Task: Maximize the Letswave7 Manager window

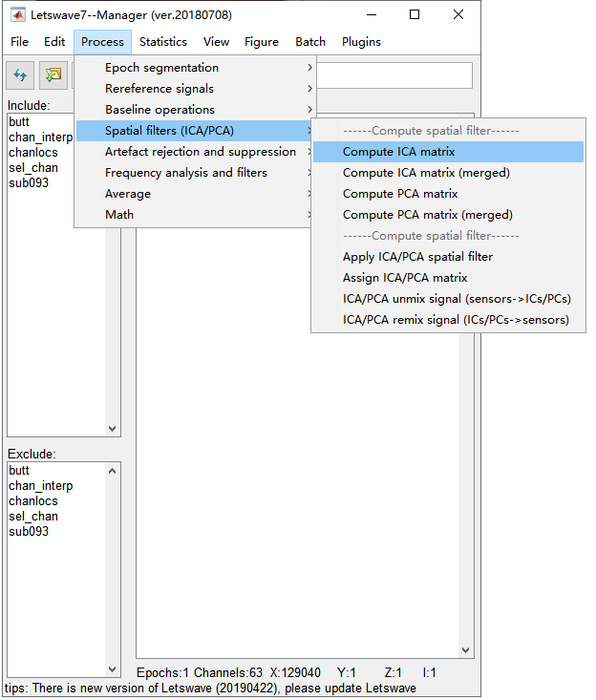Action: [x=415, y=14]
